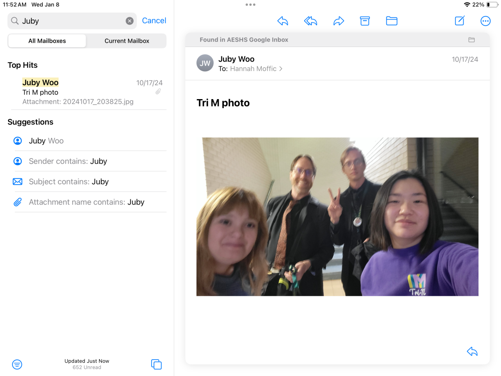Tap the Found in AESHS Google Inbox label

coord(244,40)
